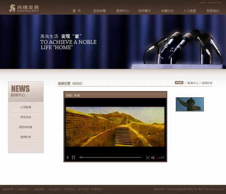Click the 视频欣赏 VIDEO section heading
This screenshot has width=226, height=194.
pos(70,84)
